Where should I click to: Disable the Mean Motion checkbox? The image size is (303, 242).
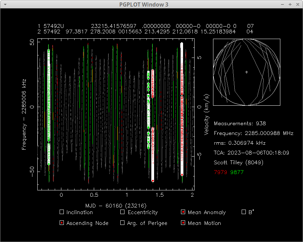183,223
